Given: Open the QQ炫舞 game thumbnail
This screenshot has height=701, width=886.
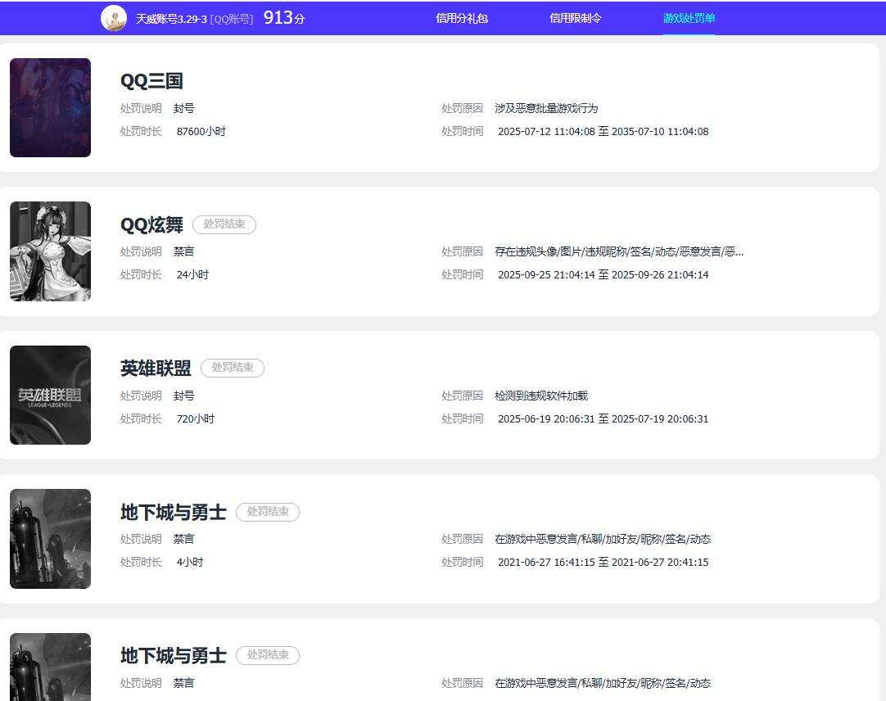Looking at the screenshot, I should click(x=50, y=251).
